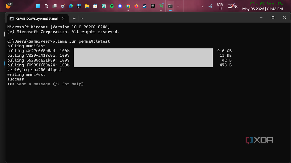Click the 'pulling manifest' line
This screenshot has height=163, width=291.
pyautogui.click(x=26, y=46)
